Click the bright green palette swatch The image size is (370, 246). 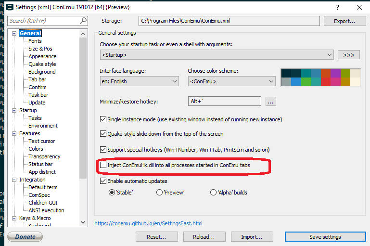[306, 82]
